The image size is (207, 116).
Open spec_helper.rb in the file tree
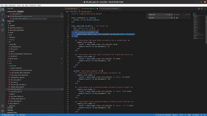click(x=14, y=103)
